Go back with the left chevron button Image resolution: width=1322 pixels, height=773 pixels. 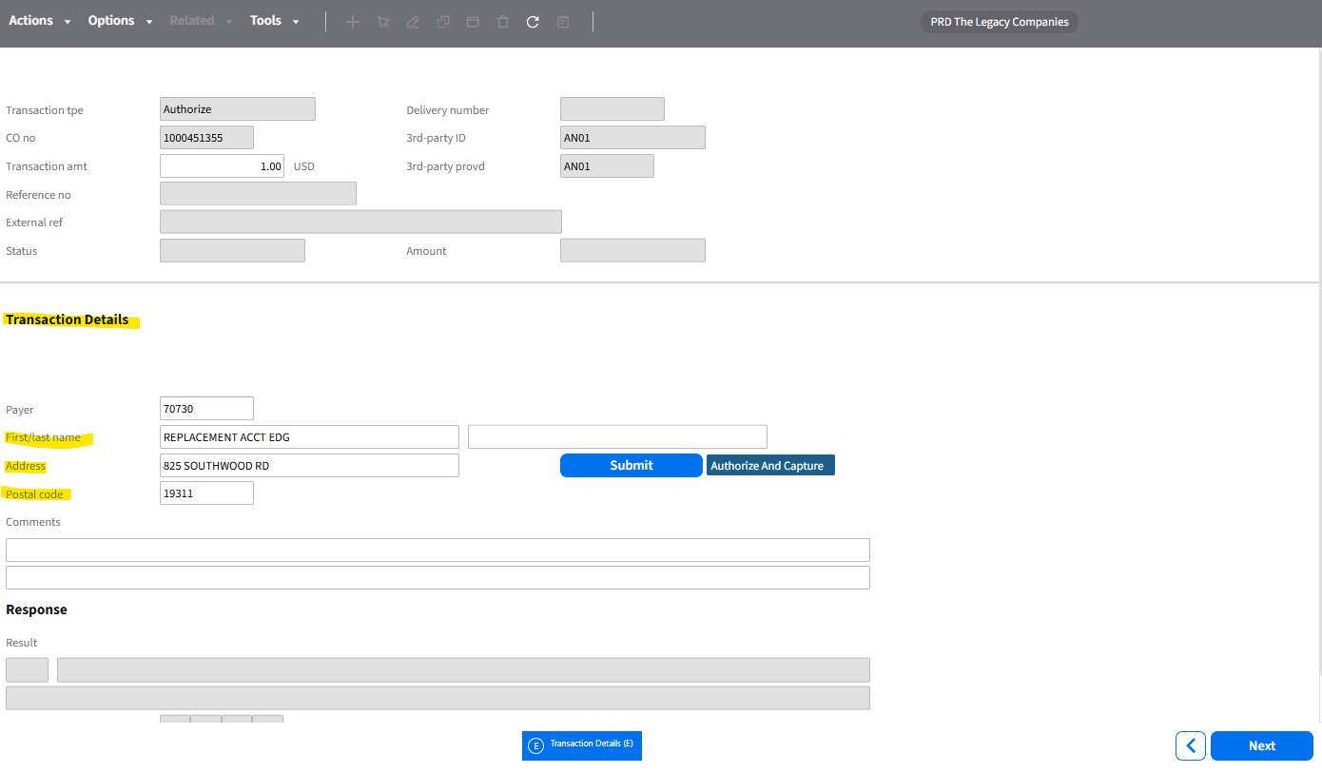point(1191,745)
